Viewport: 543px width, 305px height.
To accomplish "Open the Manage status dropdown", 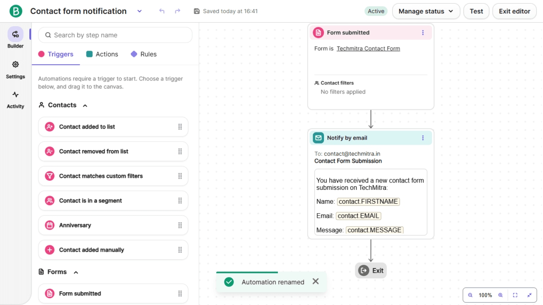I will pos(426,11).
